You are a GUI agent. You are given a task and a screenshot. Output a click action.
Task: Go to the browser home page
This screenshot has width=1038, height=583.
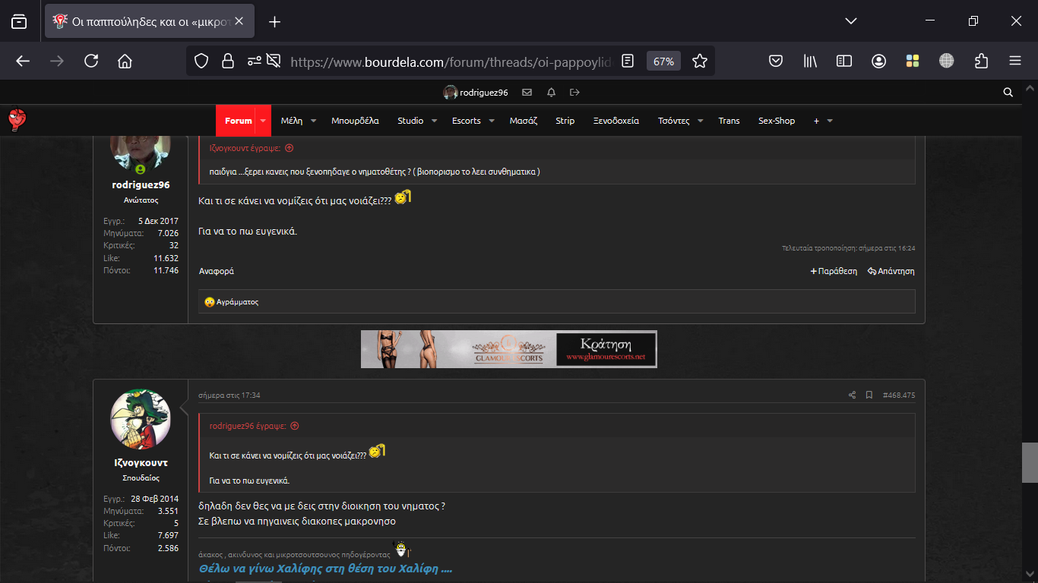click(x=125, y=61)
